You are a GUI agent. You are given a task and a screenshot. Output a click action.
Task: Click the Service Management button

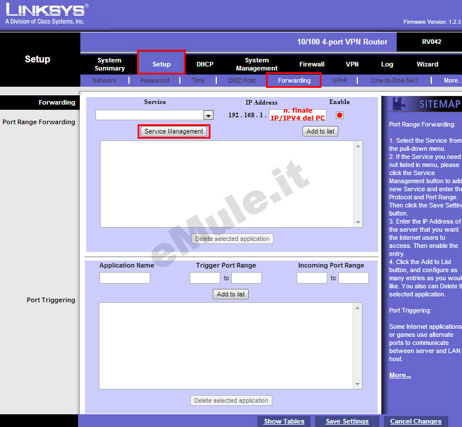[x=174, y=131]
